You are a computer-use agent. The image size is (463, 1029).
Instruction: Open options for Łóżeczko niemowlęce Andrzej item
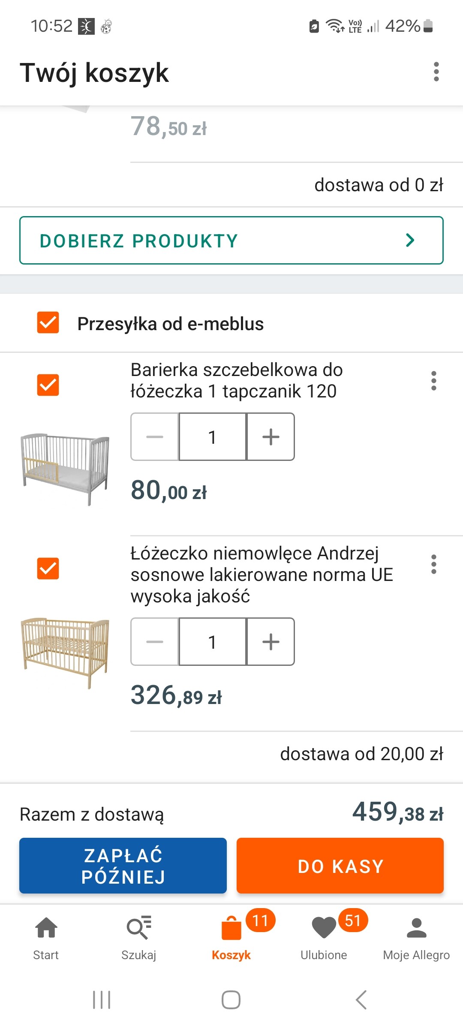pos(433,564)
